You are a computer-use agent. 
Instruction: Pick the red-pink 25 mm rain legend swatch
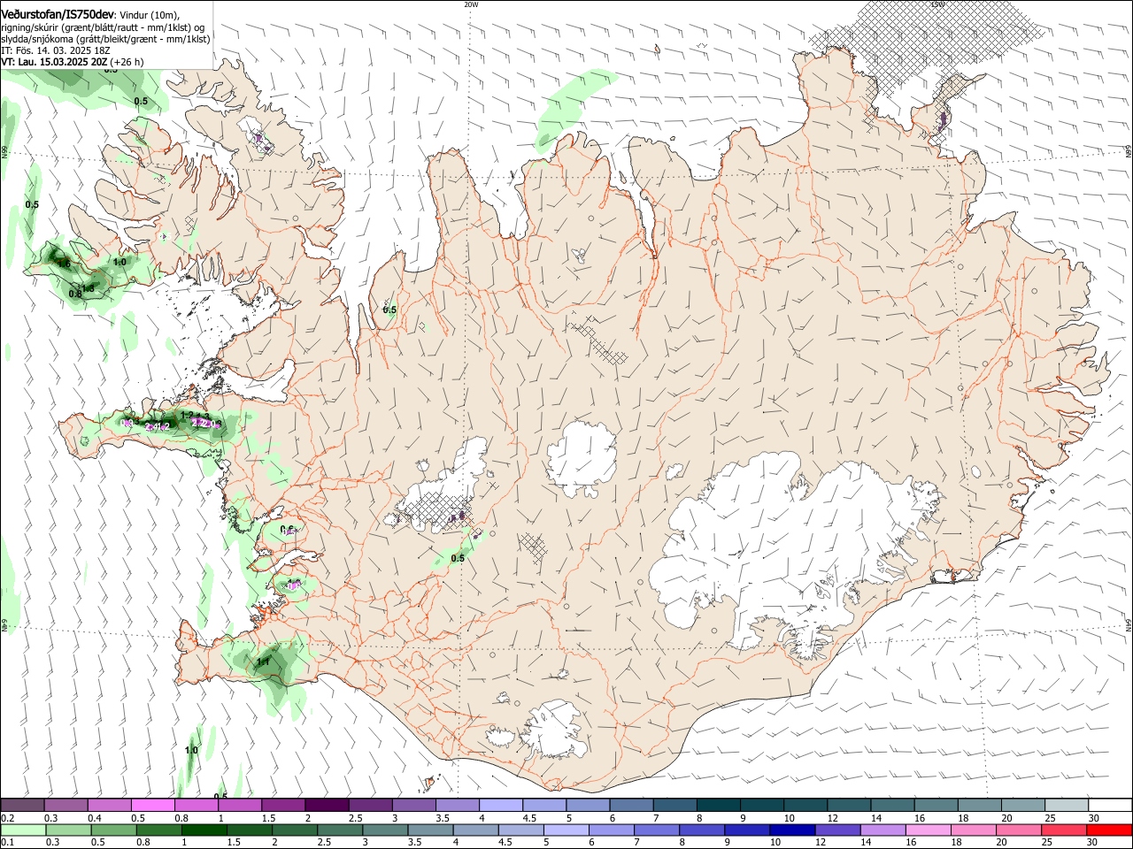pyautogui.click(x=1065, y=830)
